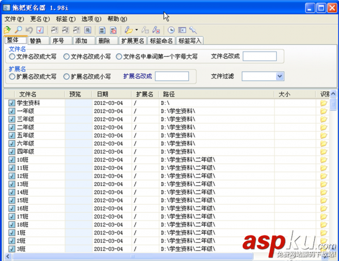
Task: Switch to the 添加 tab
Action: tap(84, 41)
